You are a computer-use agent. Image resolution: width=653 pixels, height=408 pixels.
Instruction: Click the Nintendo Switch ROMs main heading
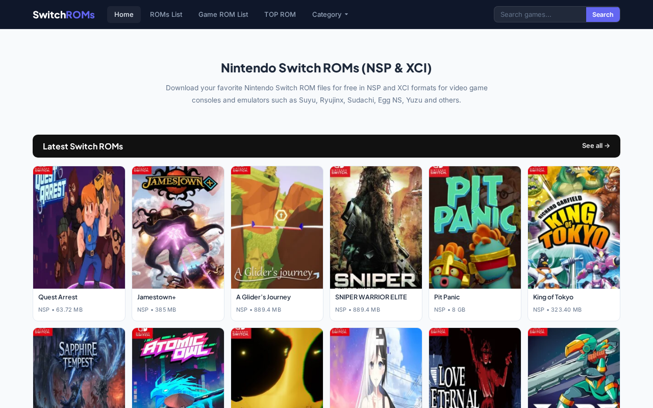tap(326, 68)
